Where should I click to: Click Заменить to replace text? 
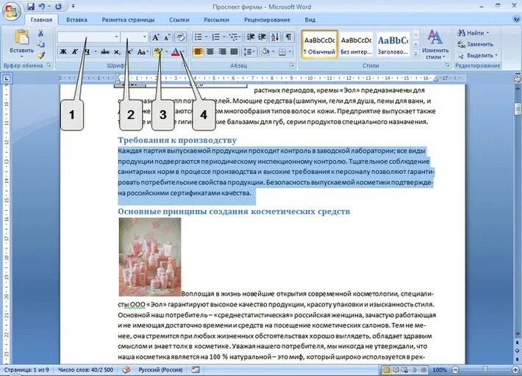pos(476,44)
